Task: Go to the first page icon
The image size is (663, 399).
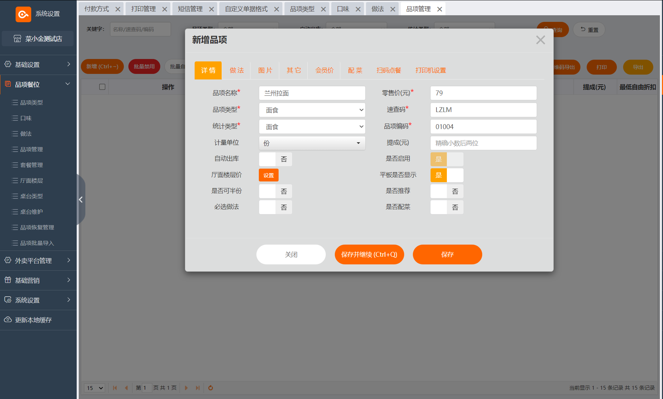Action: [x=115, y=388]
